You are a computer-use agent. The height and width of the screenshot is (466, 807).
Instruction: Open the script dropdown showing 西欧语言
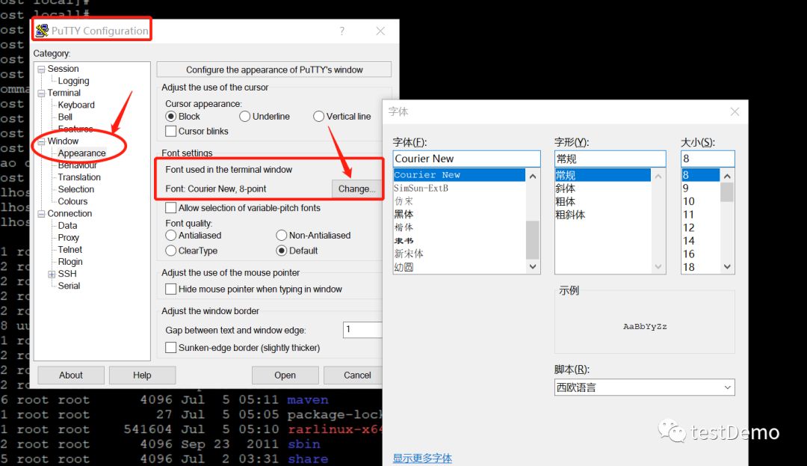click(x=644, y=387)
